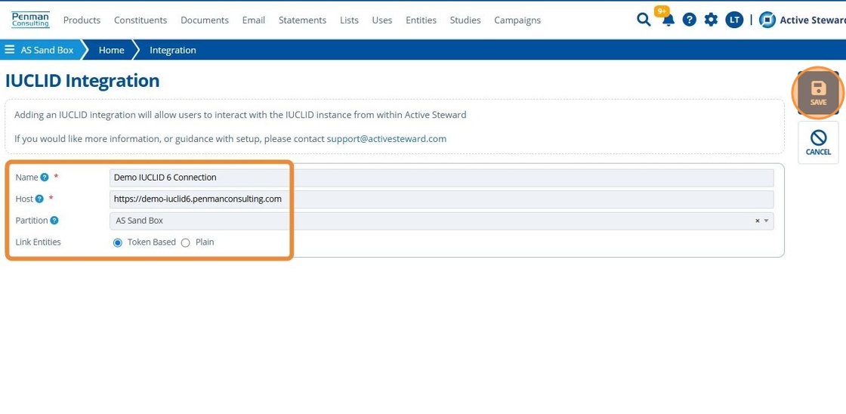
Task: Go to Home in the breadcrumb
Action: (111, 50)
